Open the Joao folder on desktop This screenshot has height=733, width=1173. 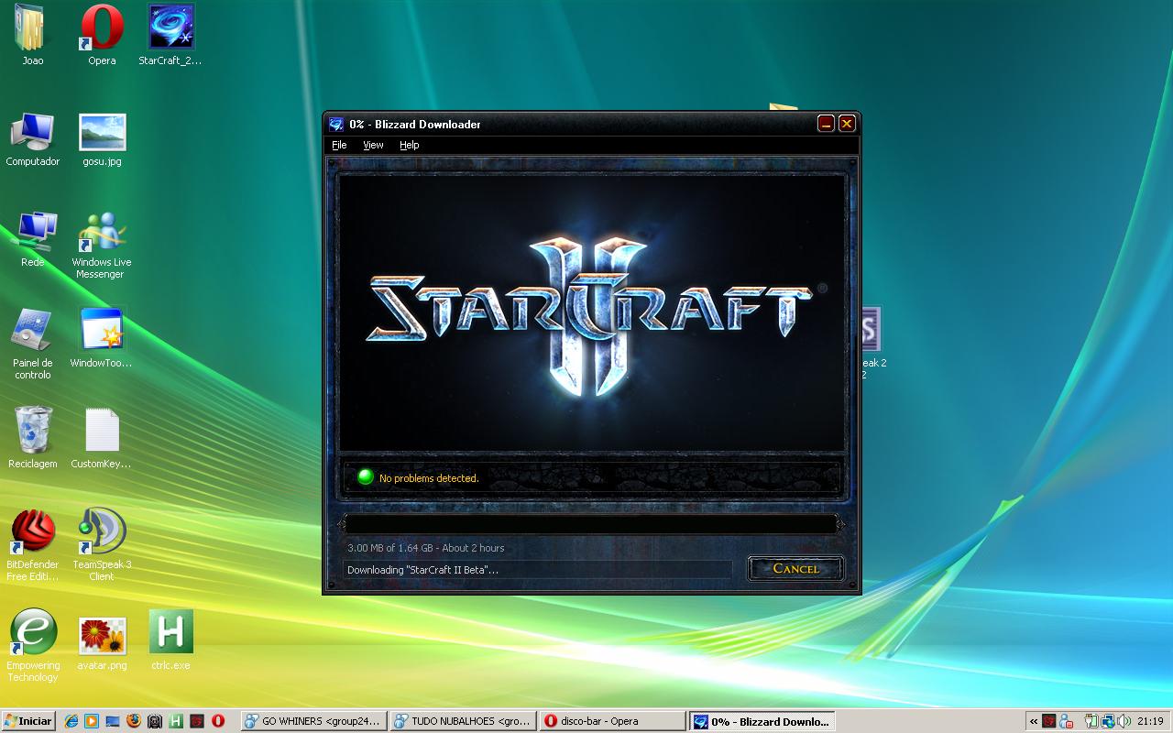pos(33,37)
